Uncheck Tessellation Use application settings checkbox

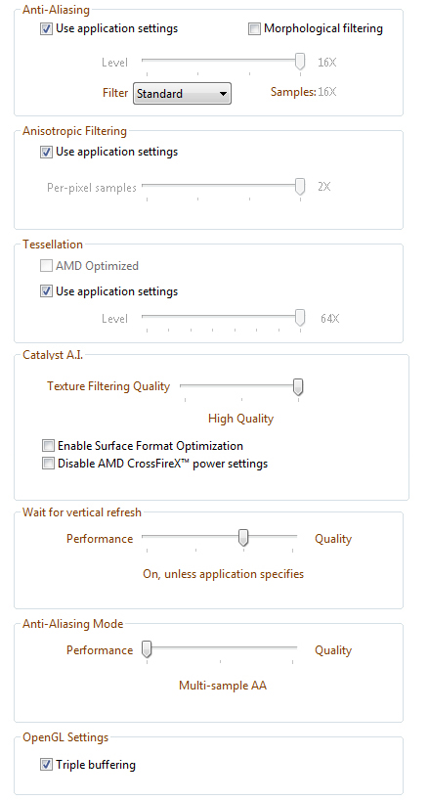point(46,291)
